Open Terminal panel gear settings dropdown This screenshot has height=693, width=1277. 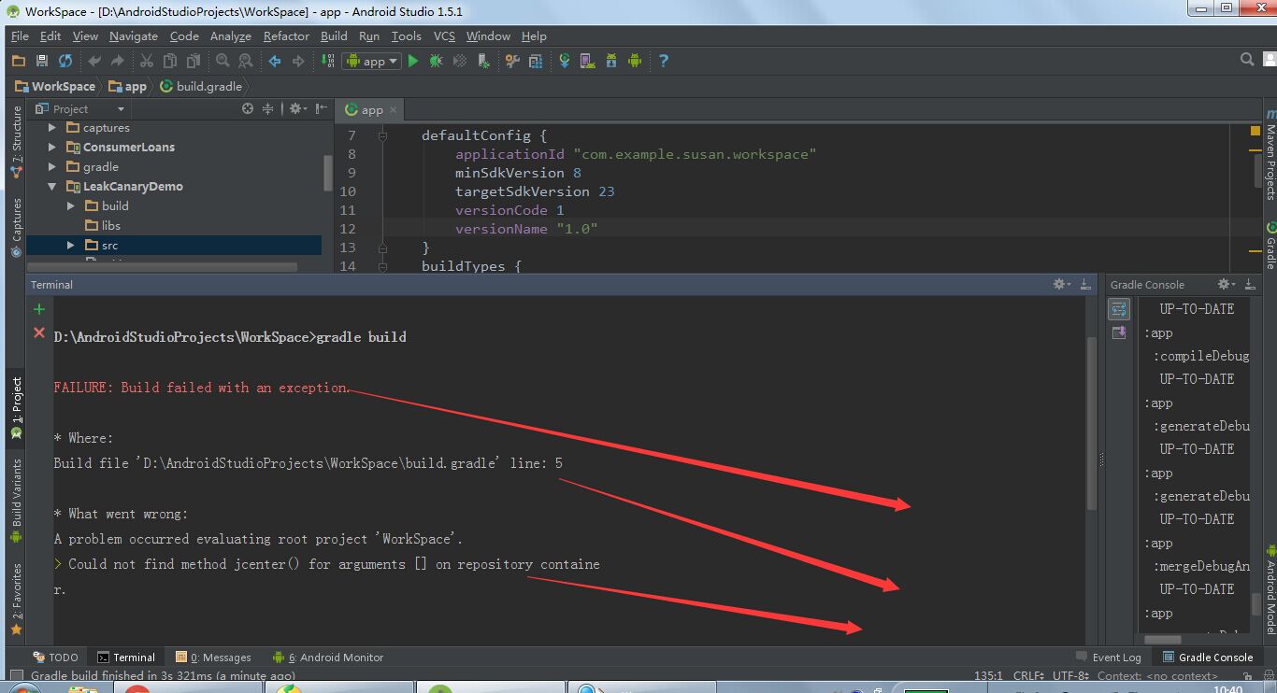1062,284
